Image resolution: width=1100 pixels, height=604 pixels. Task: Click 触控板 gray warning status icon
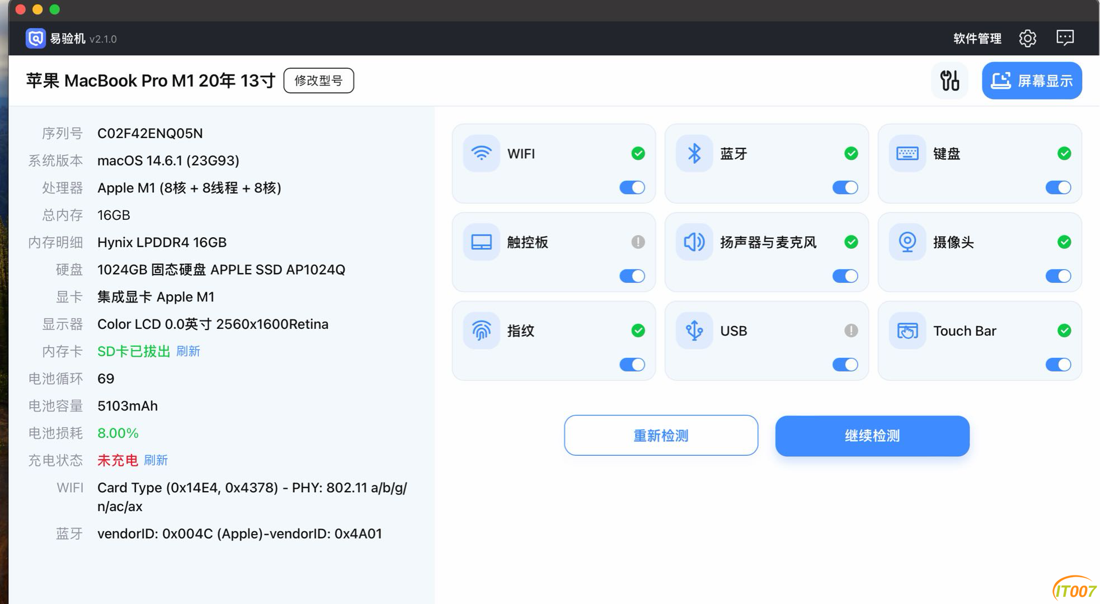638,242
